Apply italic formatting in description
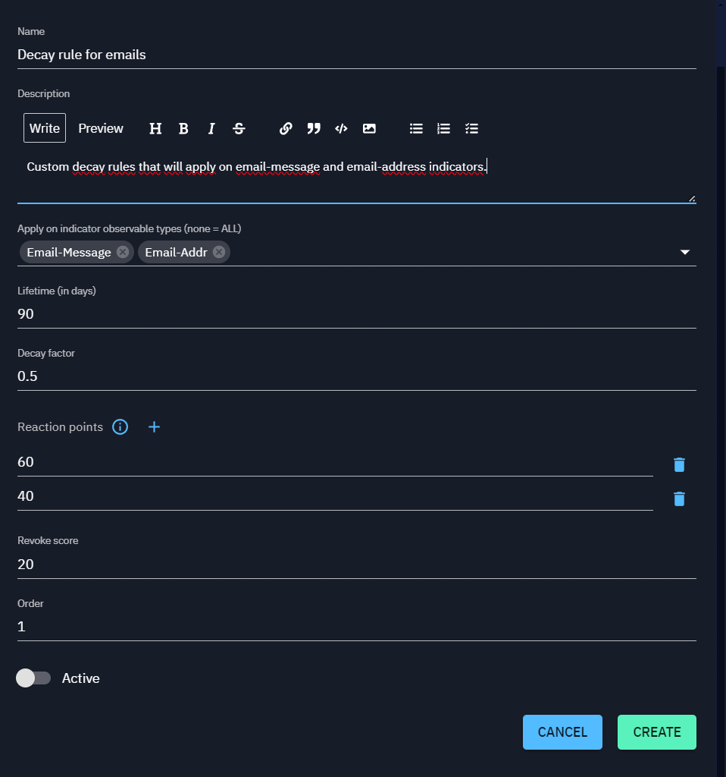Image resolution: width=726 pixels, height=777 pixels. [211, 128]
